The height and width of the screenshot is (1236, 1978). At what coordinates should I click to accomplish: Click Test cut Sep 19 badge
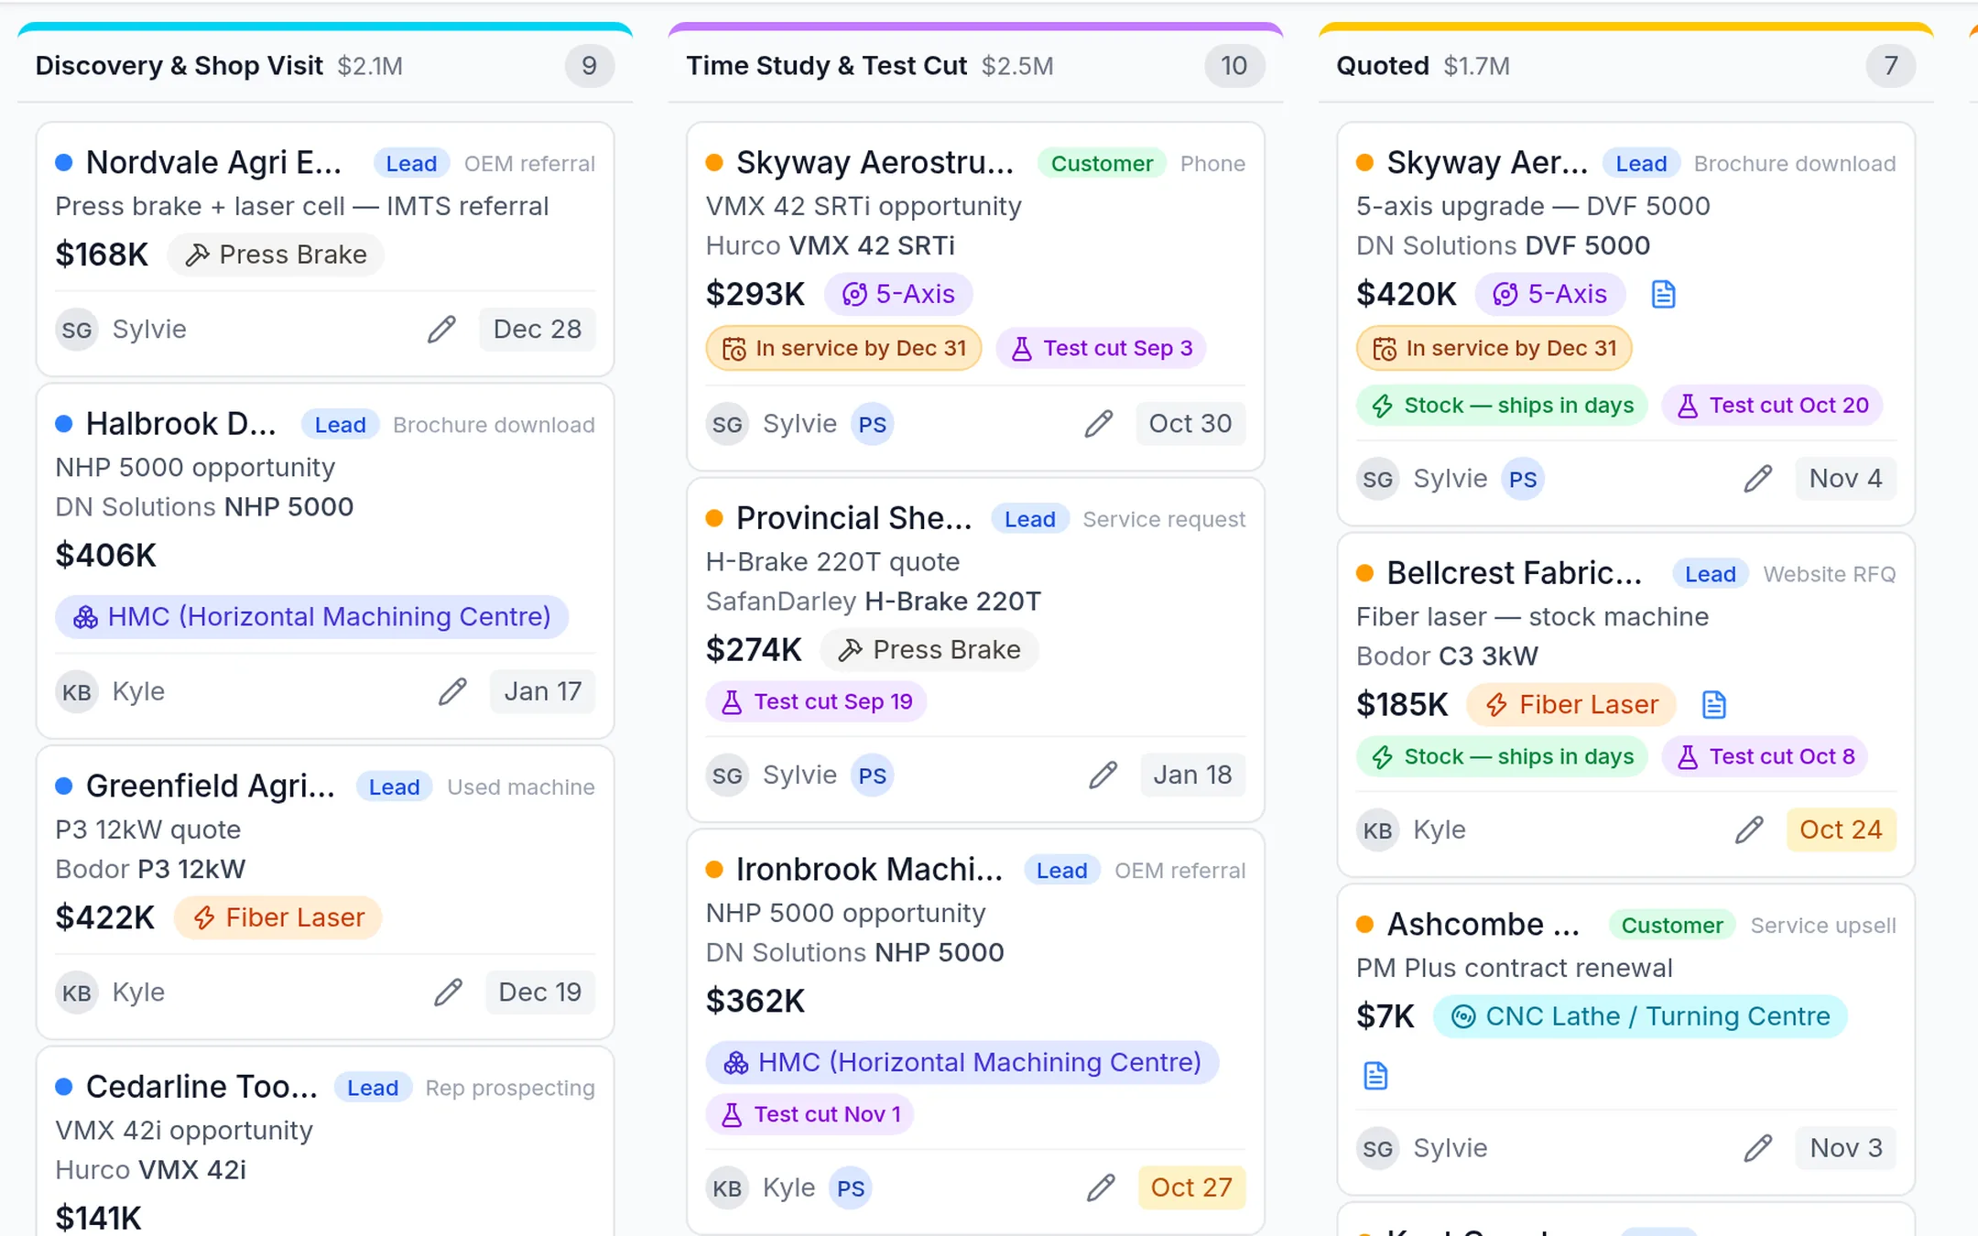coord(817,701)
